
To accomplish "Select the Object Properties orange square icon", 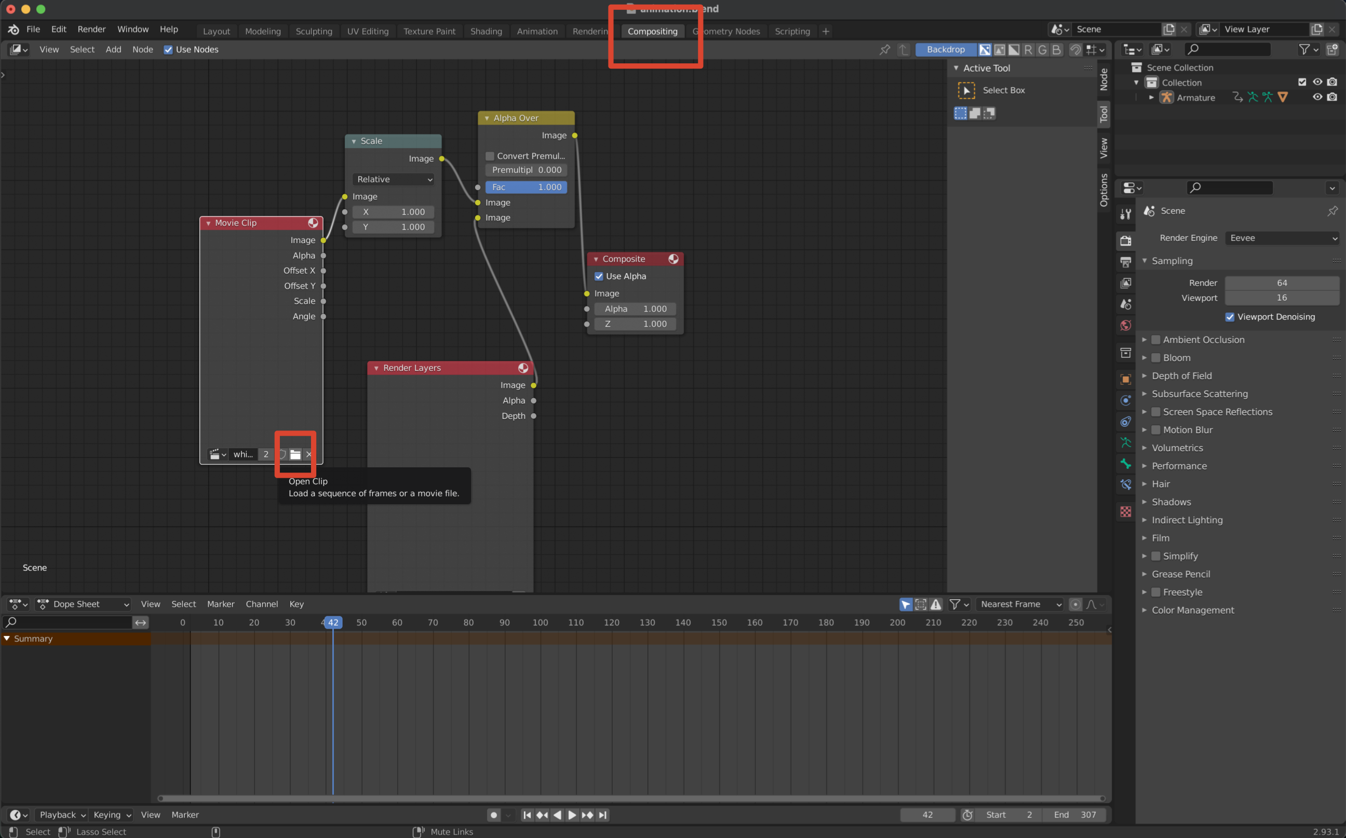I will coord(1125,380).
